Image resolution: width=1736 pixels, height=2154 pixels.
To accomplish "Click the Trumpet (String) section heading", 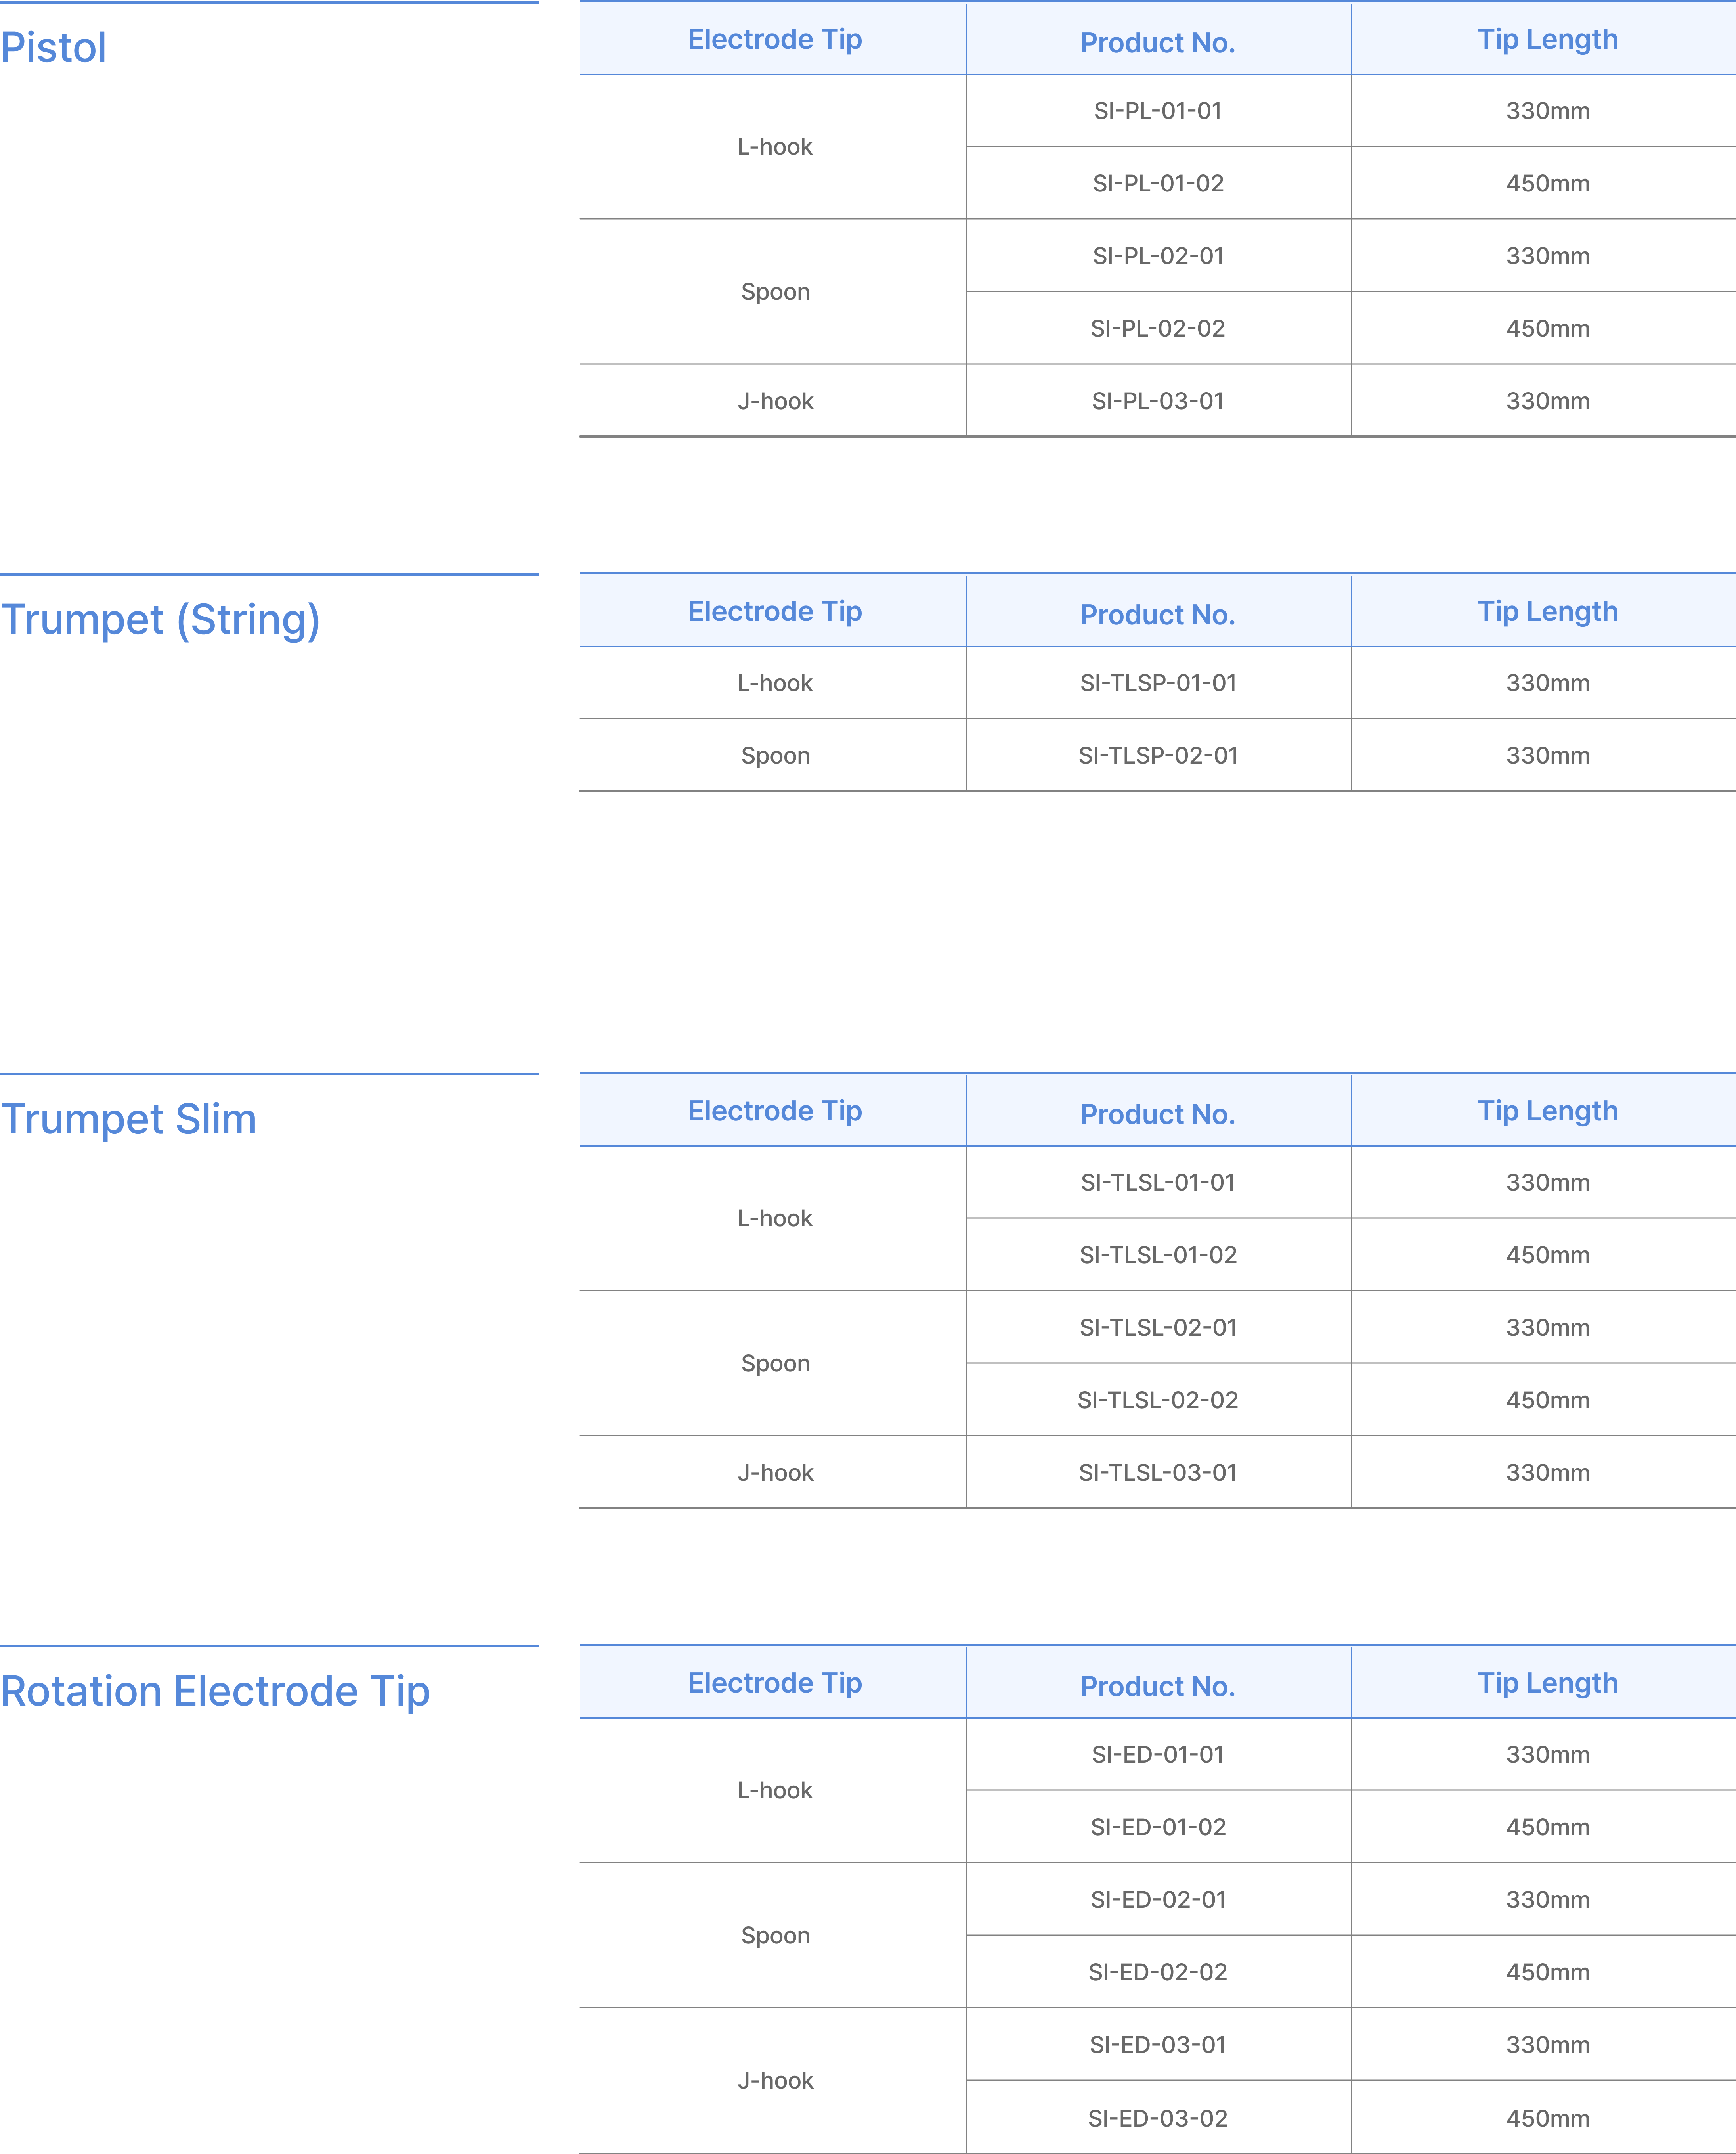I will point(160,619).
